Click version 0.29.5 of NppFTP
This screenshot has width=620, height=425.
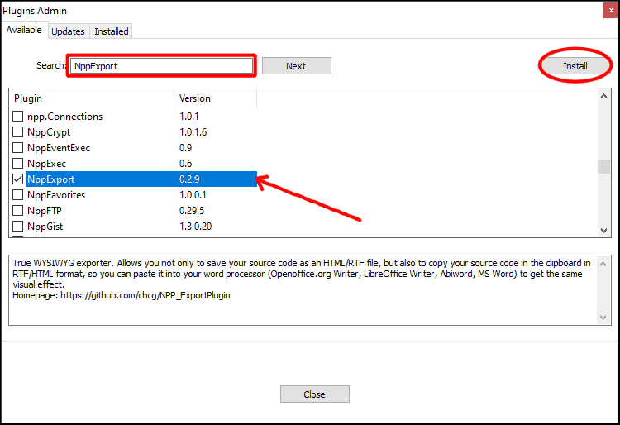tap(192, 211)
